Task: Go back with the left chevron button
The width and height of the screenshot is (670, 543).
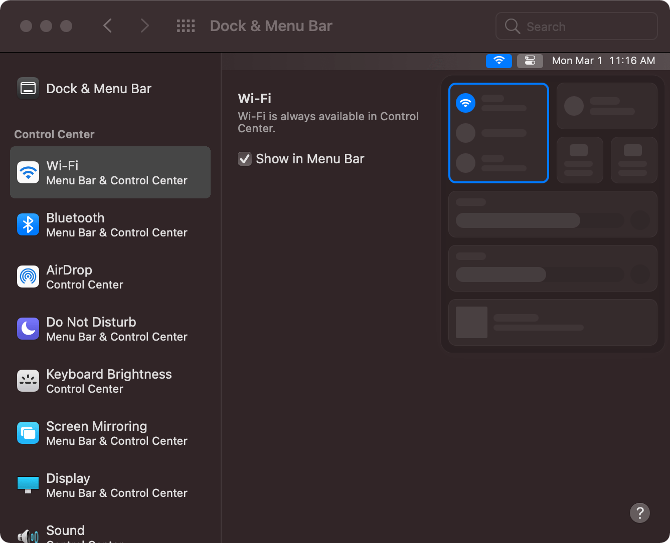Action: [107, 26]
